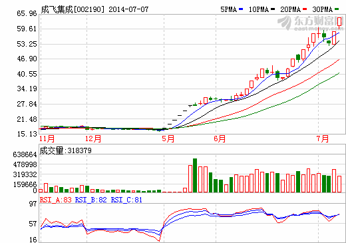Click the 40.55 price axis label
The image size is (346, 243).
(27, 74)
